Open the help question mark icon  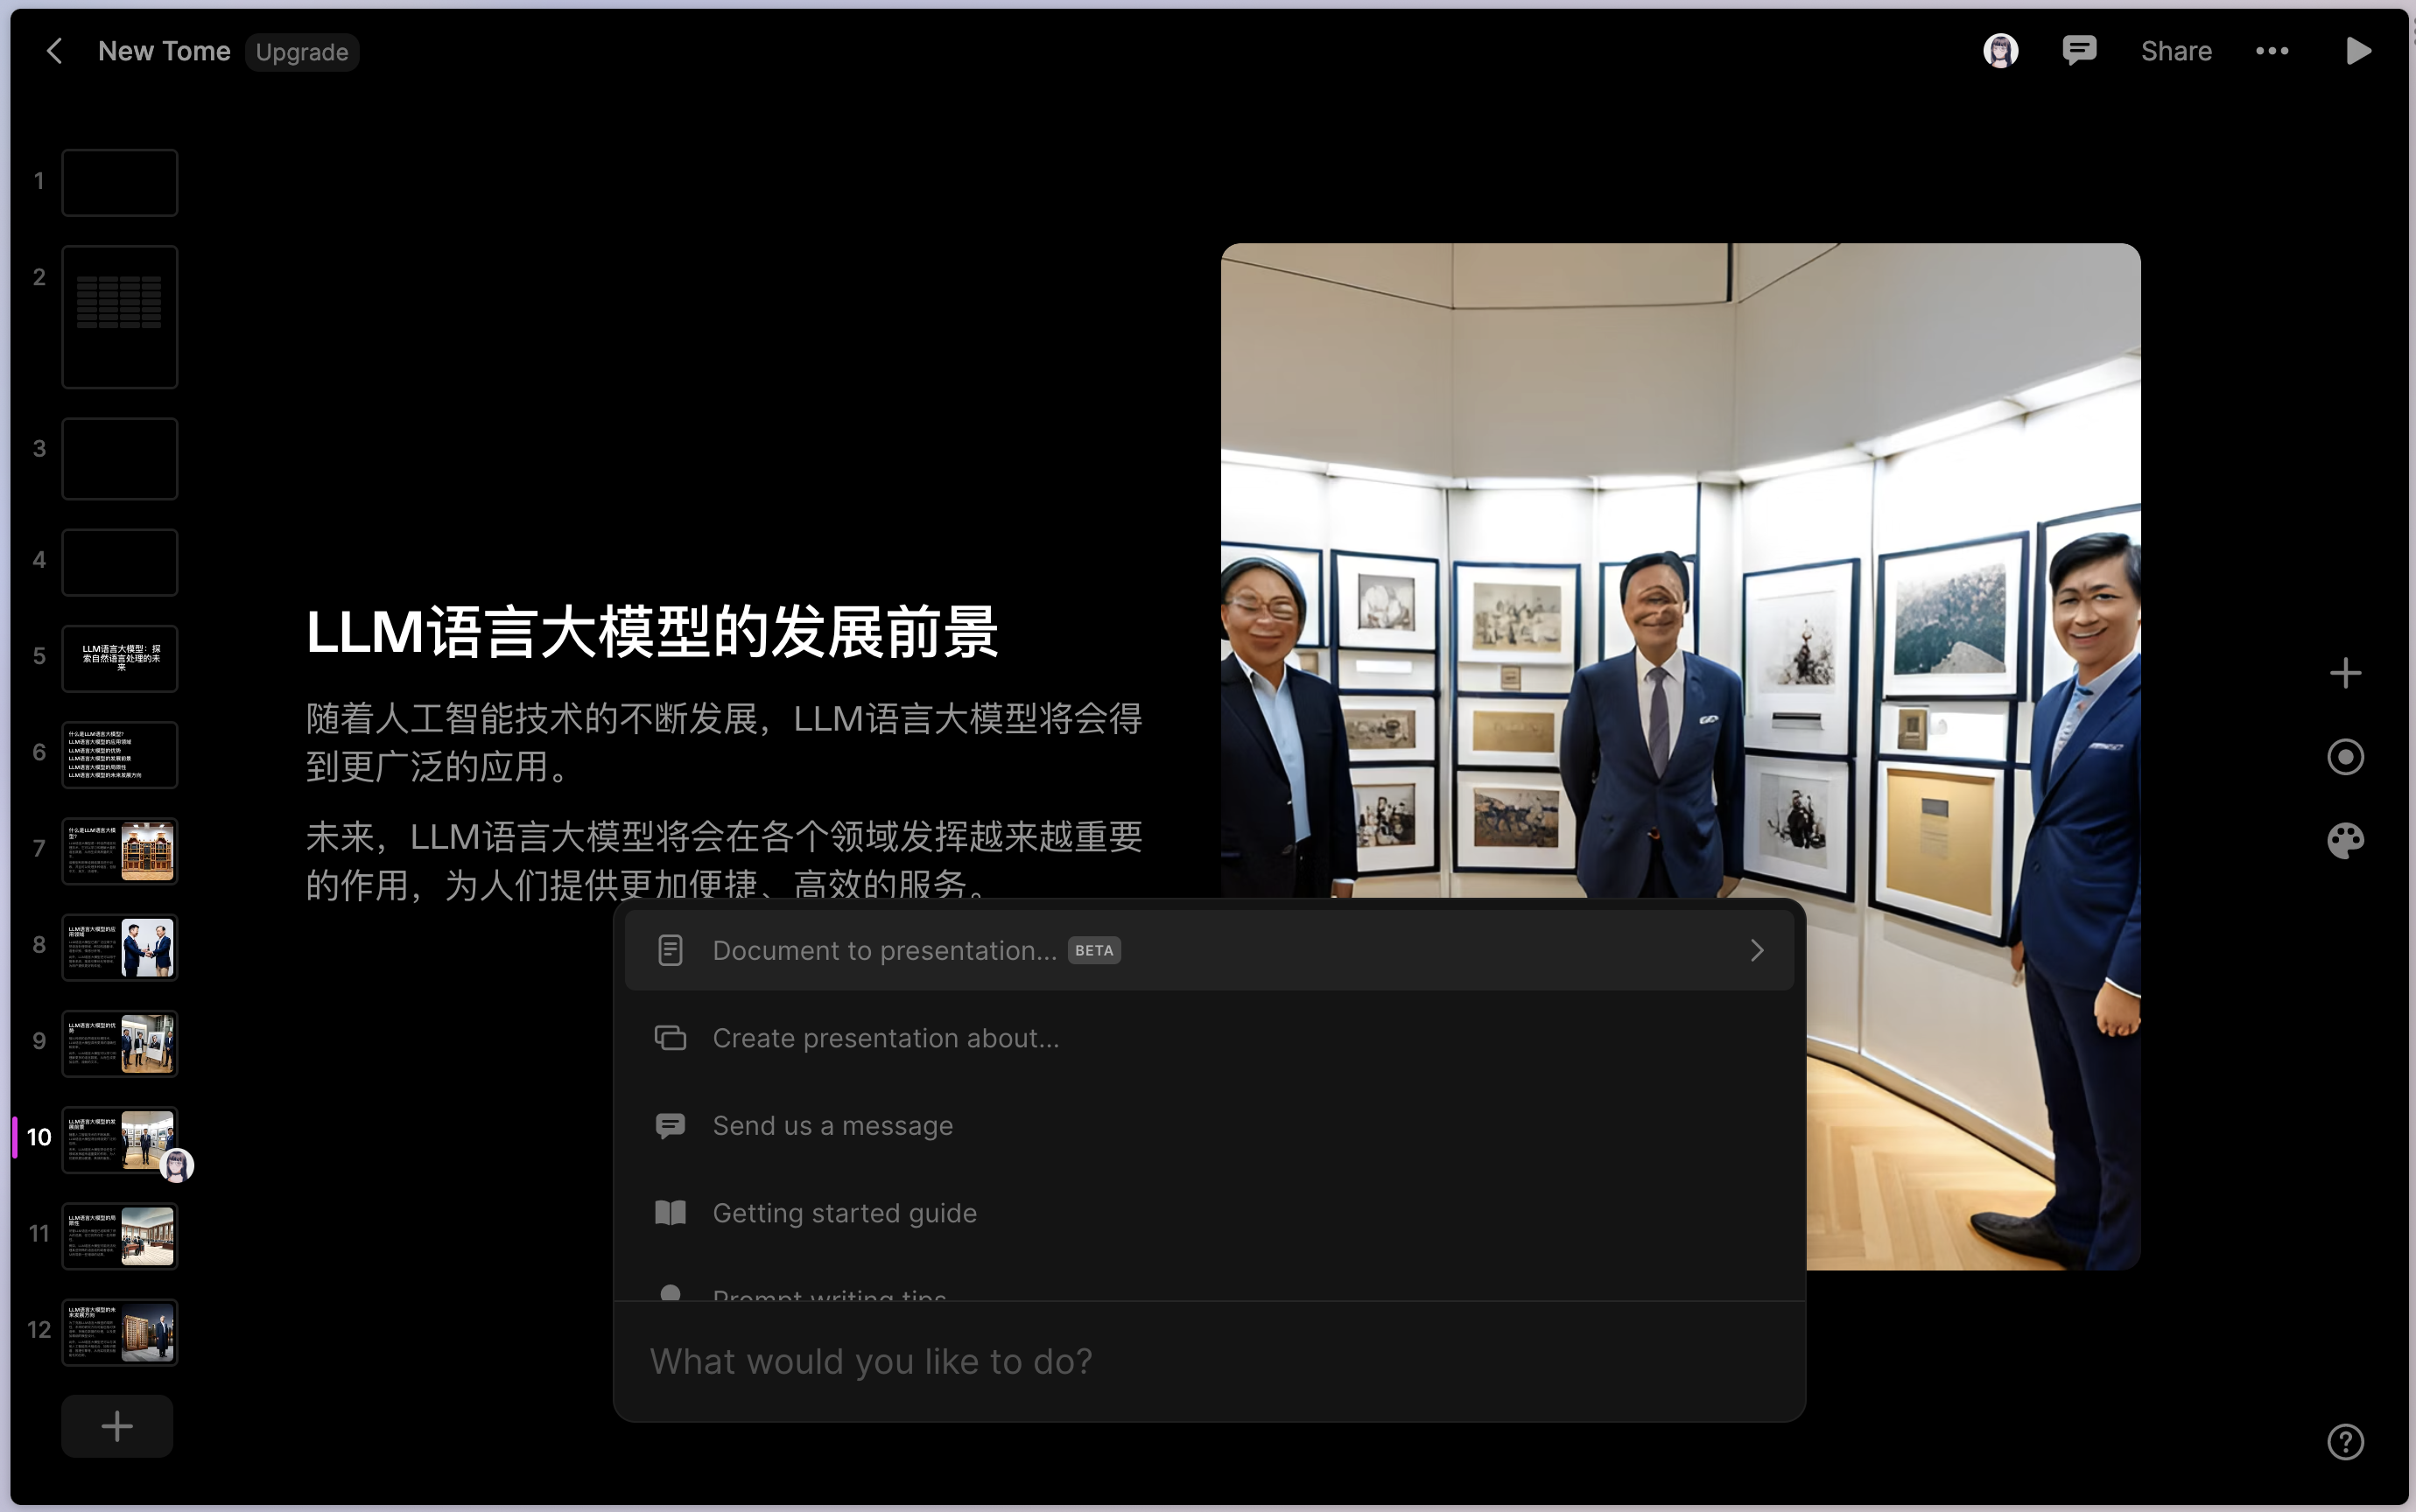[x=2345, y=1441]
